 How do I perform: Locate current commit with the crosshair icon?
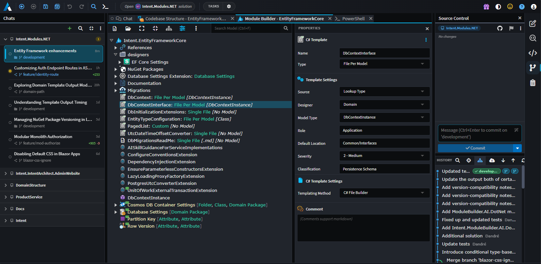469,160
